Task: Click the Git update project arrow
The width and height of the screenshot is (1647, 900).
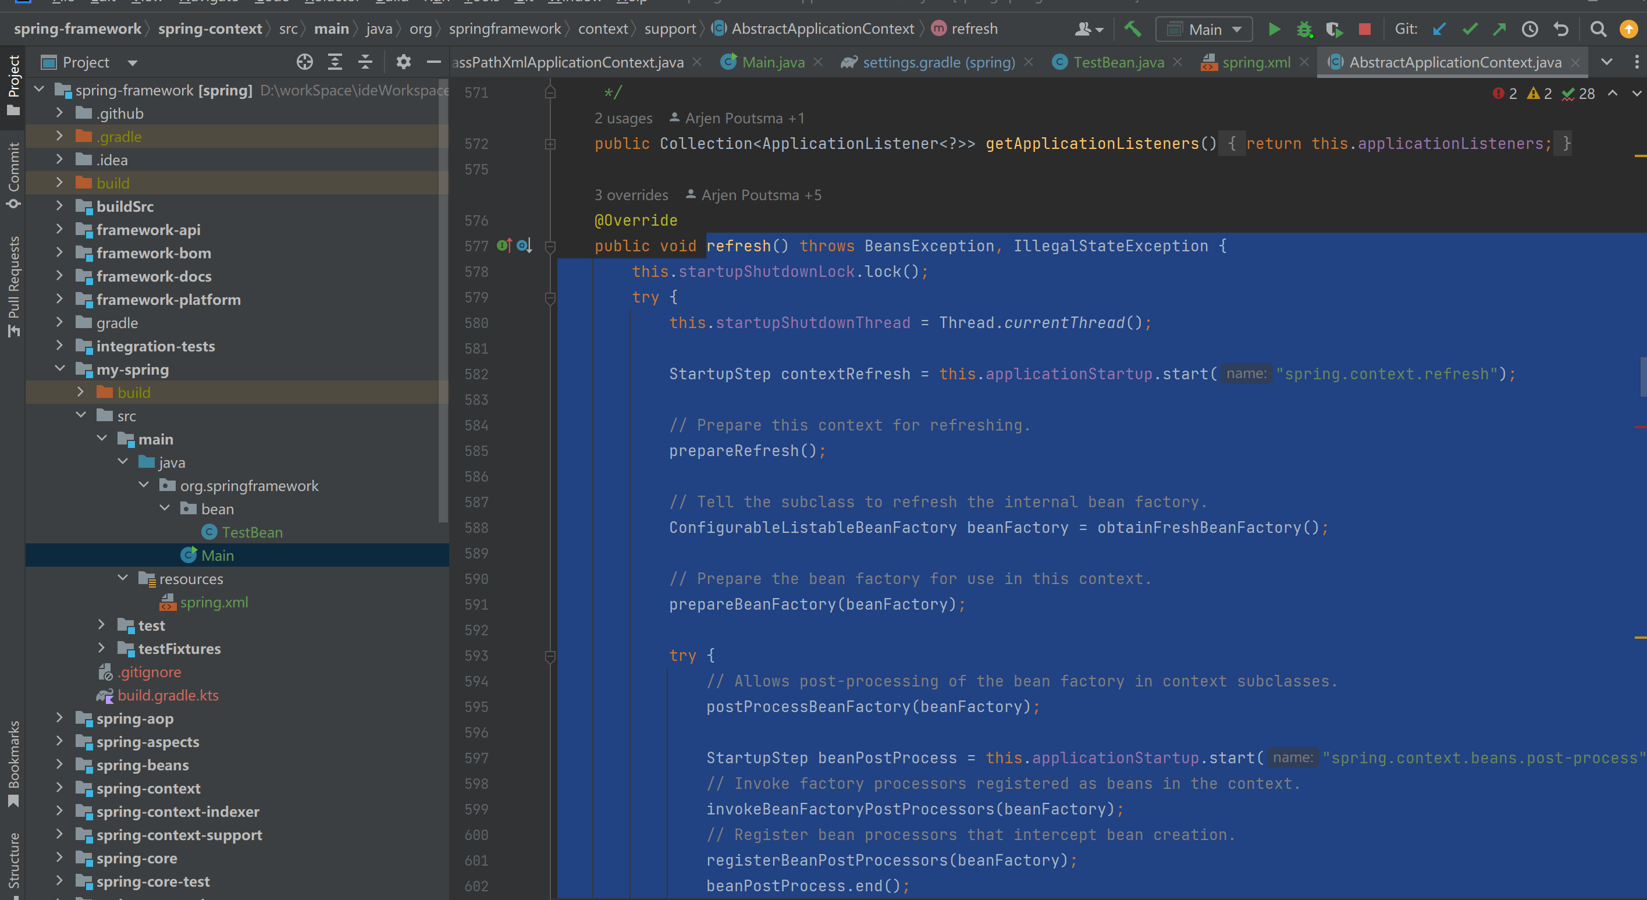Action: tap(1439, 29)
